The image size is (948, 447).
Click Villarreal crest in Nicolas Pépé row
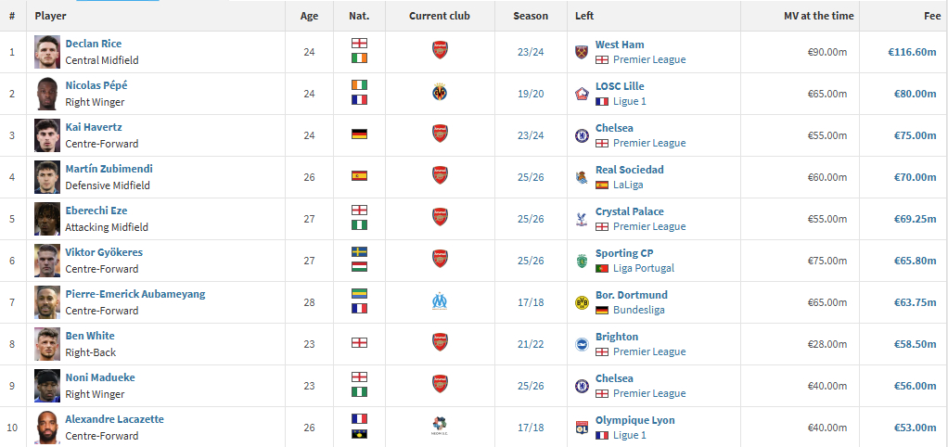click(440, 92)
